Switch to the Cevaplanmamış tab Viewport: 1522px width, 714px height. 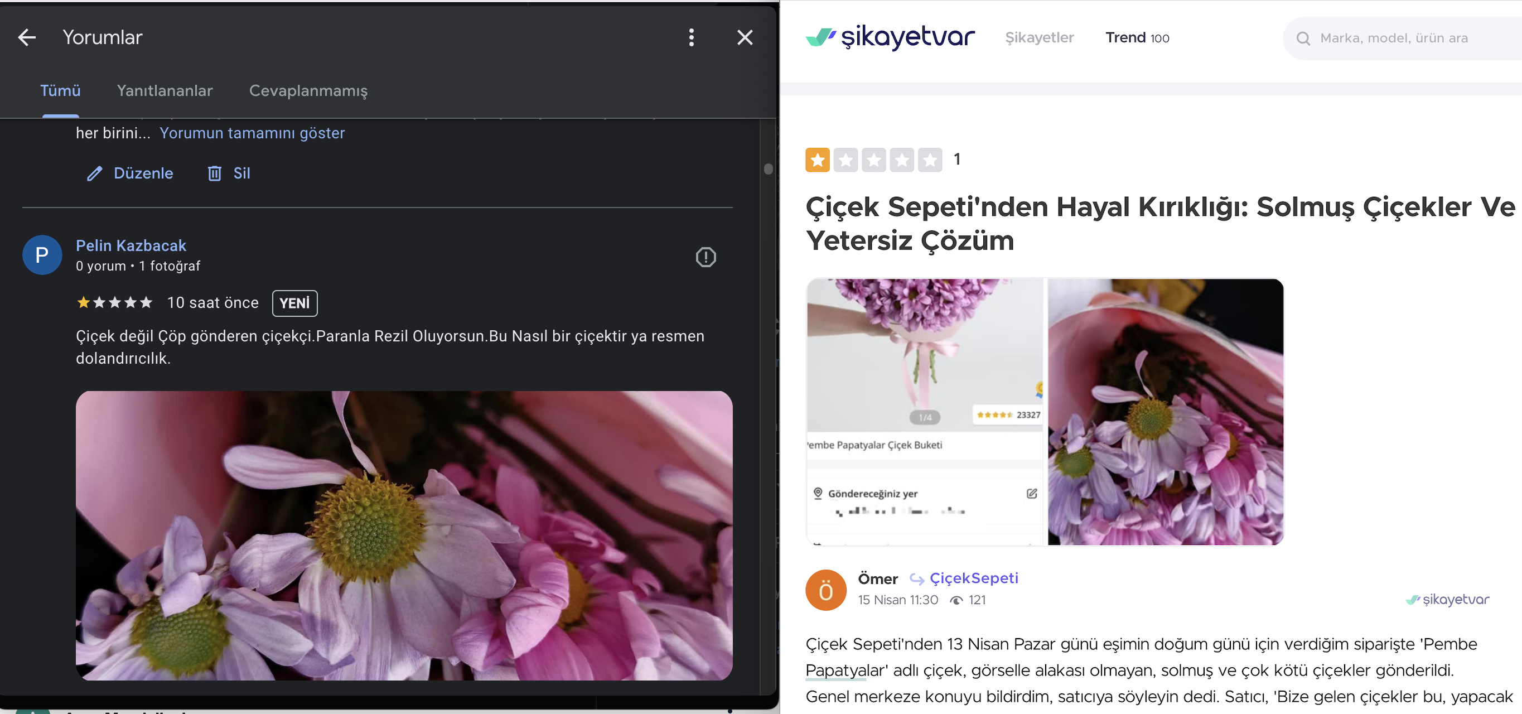308,90
